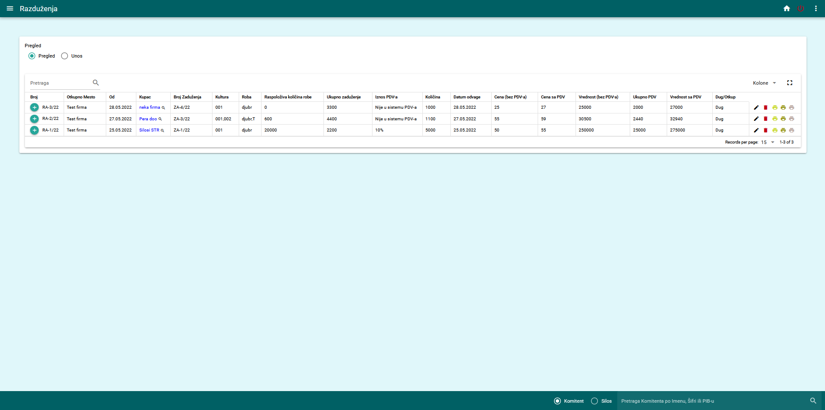Click the red power/logout icon
This screenshot has width=825, height=410.
pyautogui.click(x=801, y=8)
